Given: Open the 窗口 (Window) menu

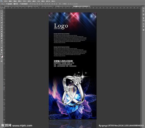Looking at the screenshot, I should coord(48,1).
